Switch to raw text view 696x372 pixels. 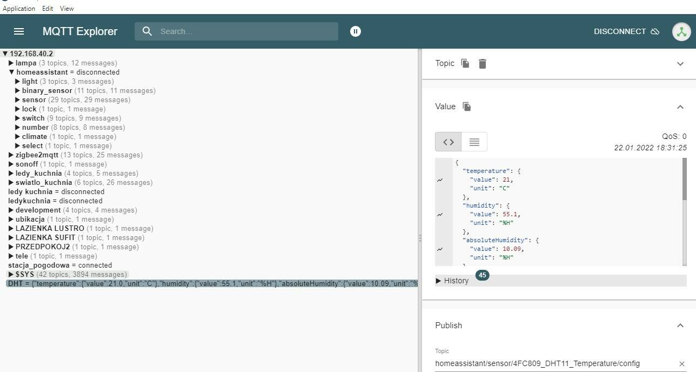[x=474, y=142]
